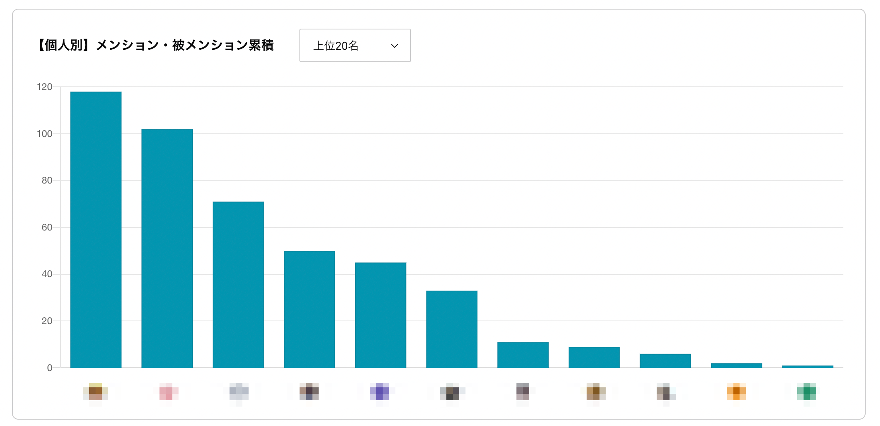Click the y-axis label 120

pos(44,87)
